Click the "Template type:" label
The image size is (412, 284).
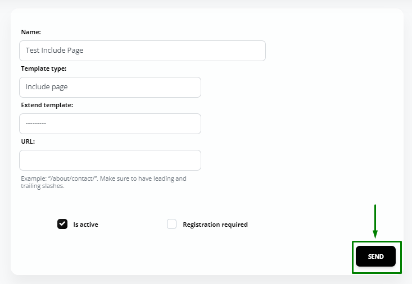pos(44,68)
